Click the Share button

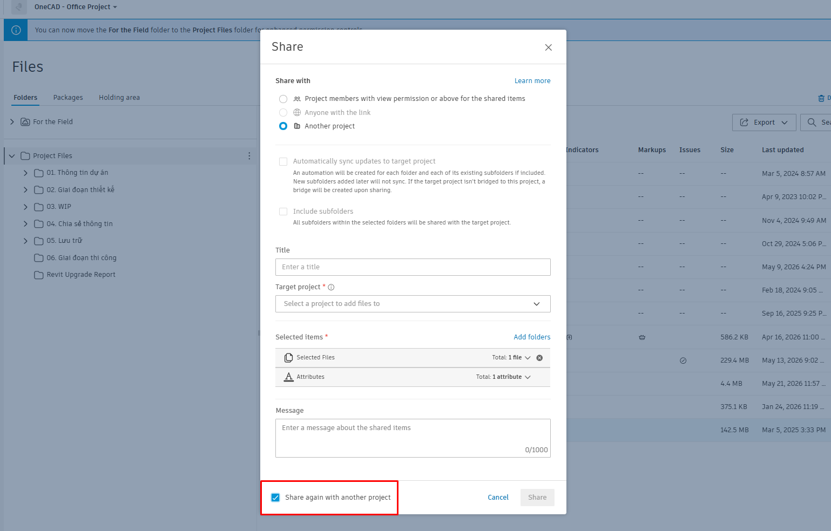pos(537,498)
